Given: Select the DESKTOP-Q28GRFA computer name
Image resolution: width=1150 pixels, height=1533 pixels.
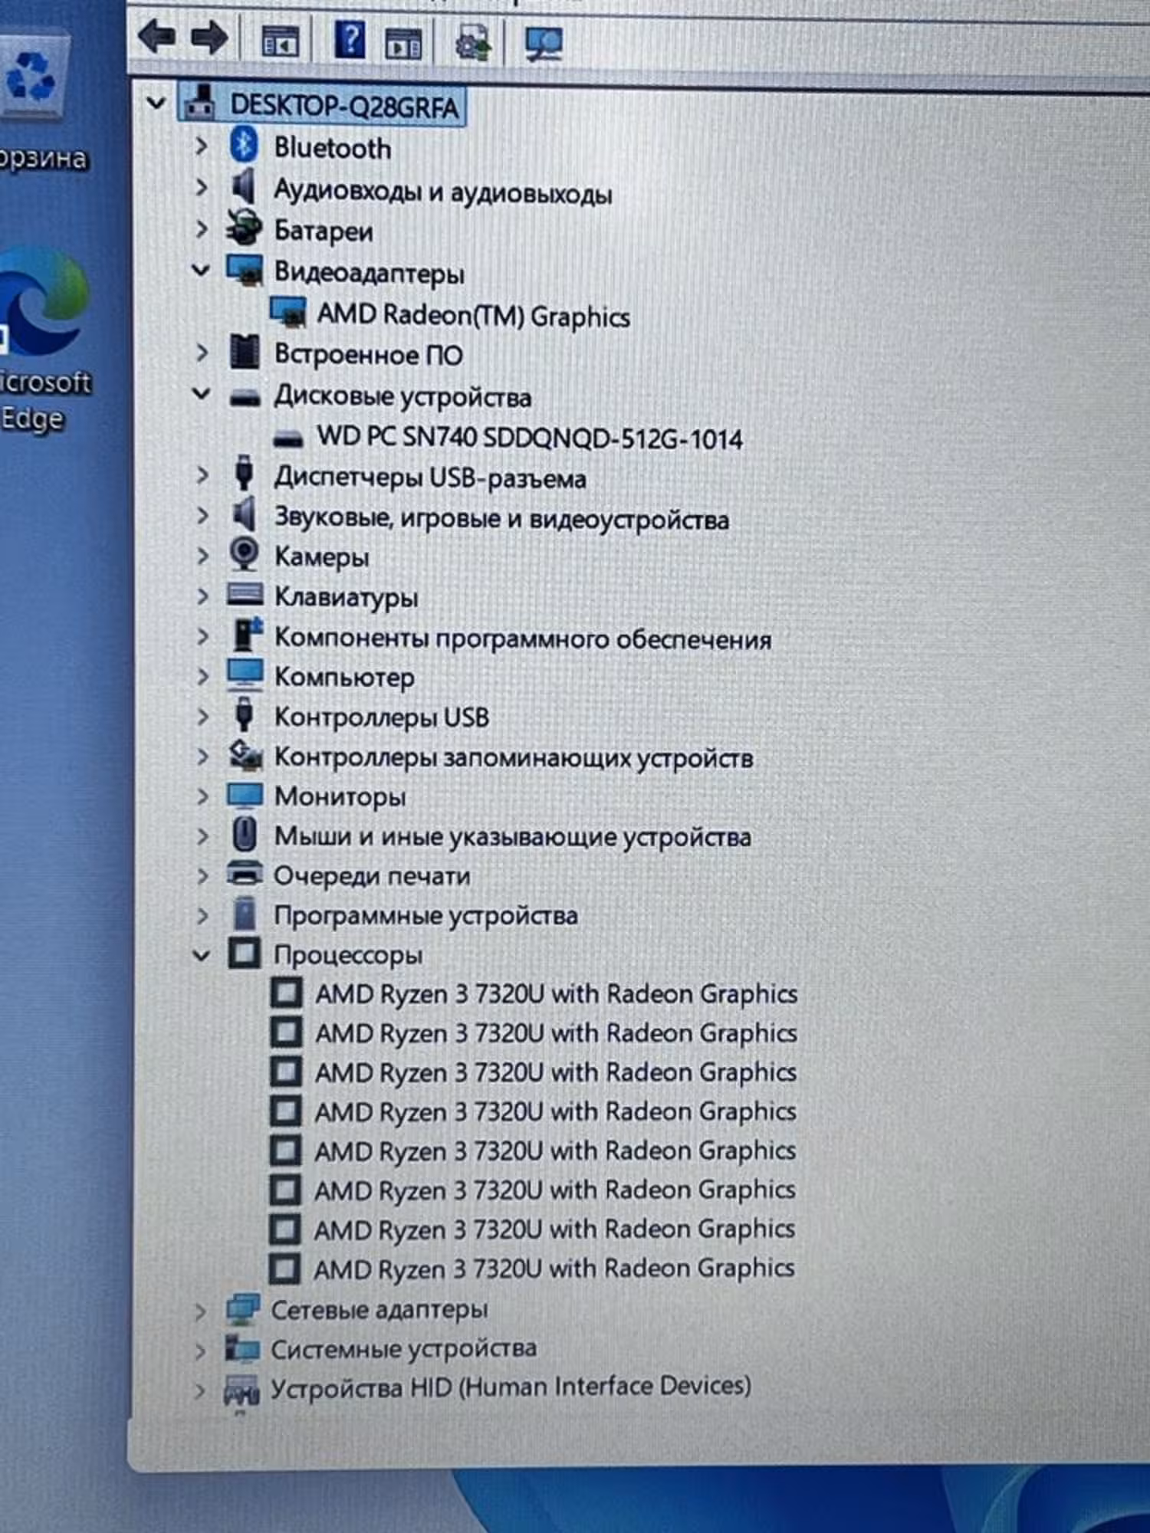Looking at the screenshot, I should (x=344, y=106).
